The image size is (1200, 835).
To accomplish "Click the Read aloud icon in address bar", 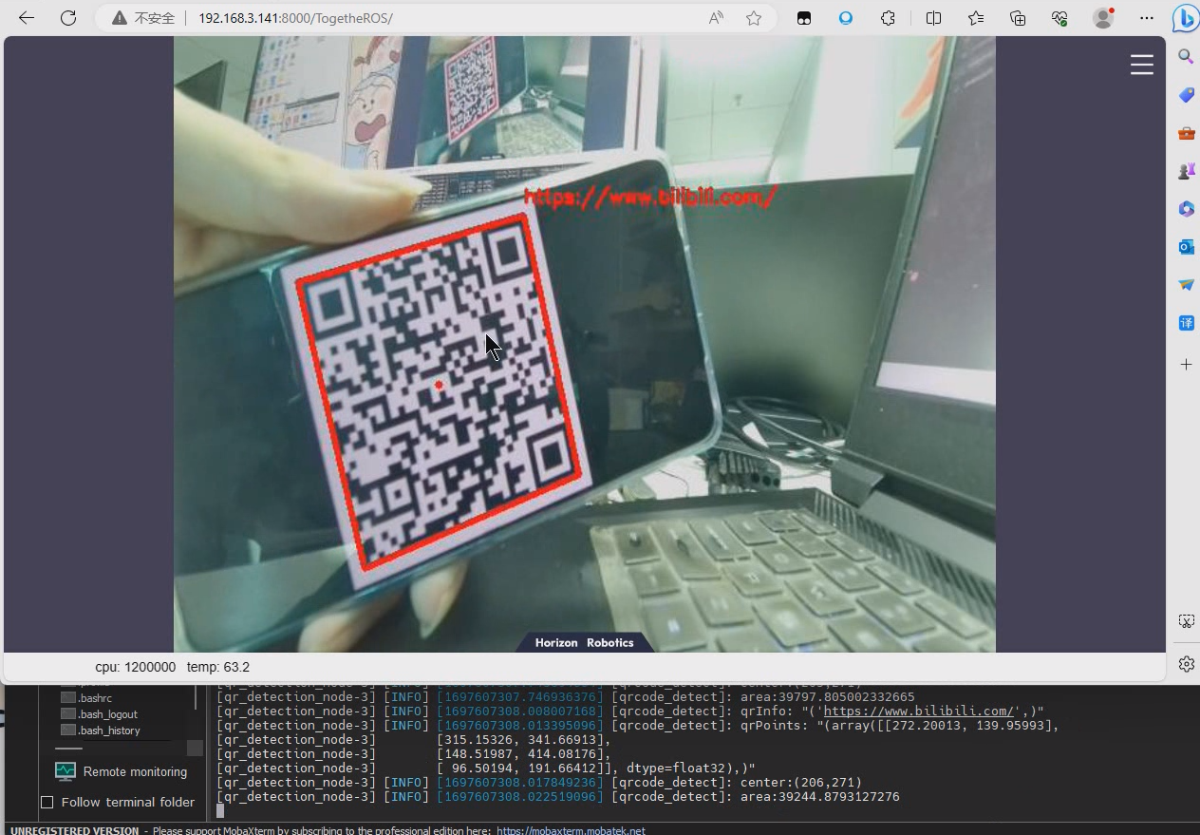I will point(716,18).
